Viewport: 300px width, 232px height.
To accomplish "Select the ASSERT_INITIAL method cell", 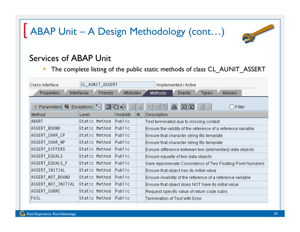I will (x=55, y=170).
